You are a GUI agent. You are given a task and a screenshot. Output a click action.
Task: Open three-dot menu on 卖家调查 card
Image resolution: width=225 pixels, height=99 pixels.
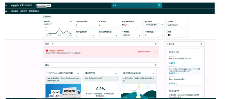pos(199,91)
